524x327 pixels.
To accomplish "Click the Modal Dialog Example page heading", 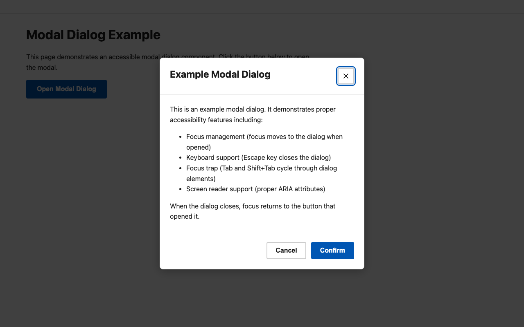I will pyautogui.click(x=93, y=35).
